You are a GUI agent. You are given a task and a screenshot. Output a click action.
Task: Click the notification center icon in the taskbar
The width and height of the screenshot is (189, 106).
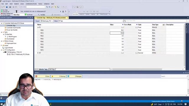[186, 104]
